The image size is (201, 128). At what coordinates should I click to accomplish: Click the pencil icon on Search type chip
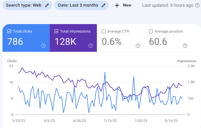[x=47, y=5]
